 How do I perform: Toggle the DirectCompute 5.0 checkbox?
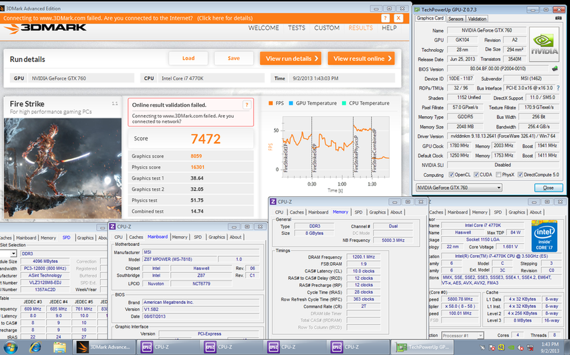click(520, 175)
